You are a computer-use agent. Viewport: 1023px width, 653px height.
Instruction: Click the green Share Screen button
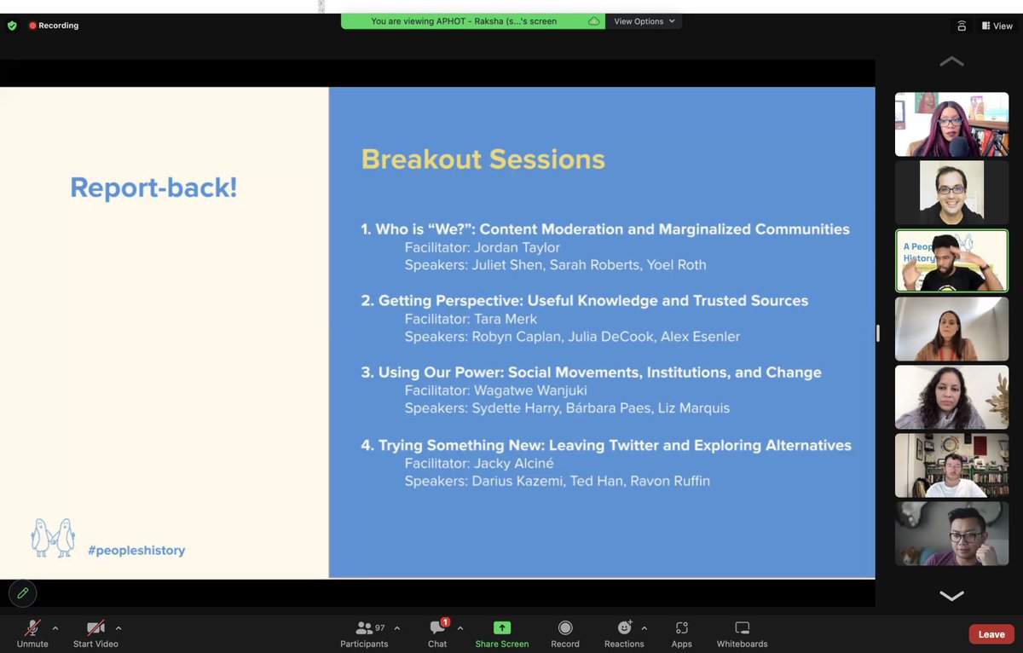[502, 633]
